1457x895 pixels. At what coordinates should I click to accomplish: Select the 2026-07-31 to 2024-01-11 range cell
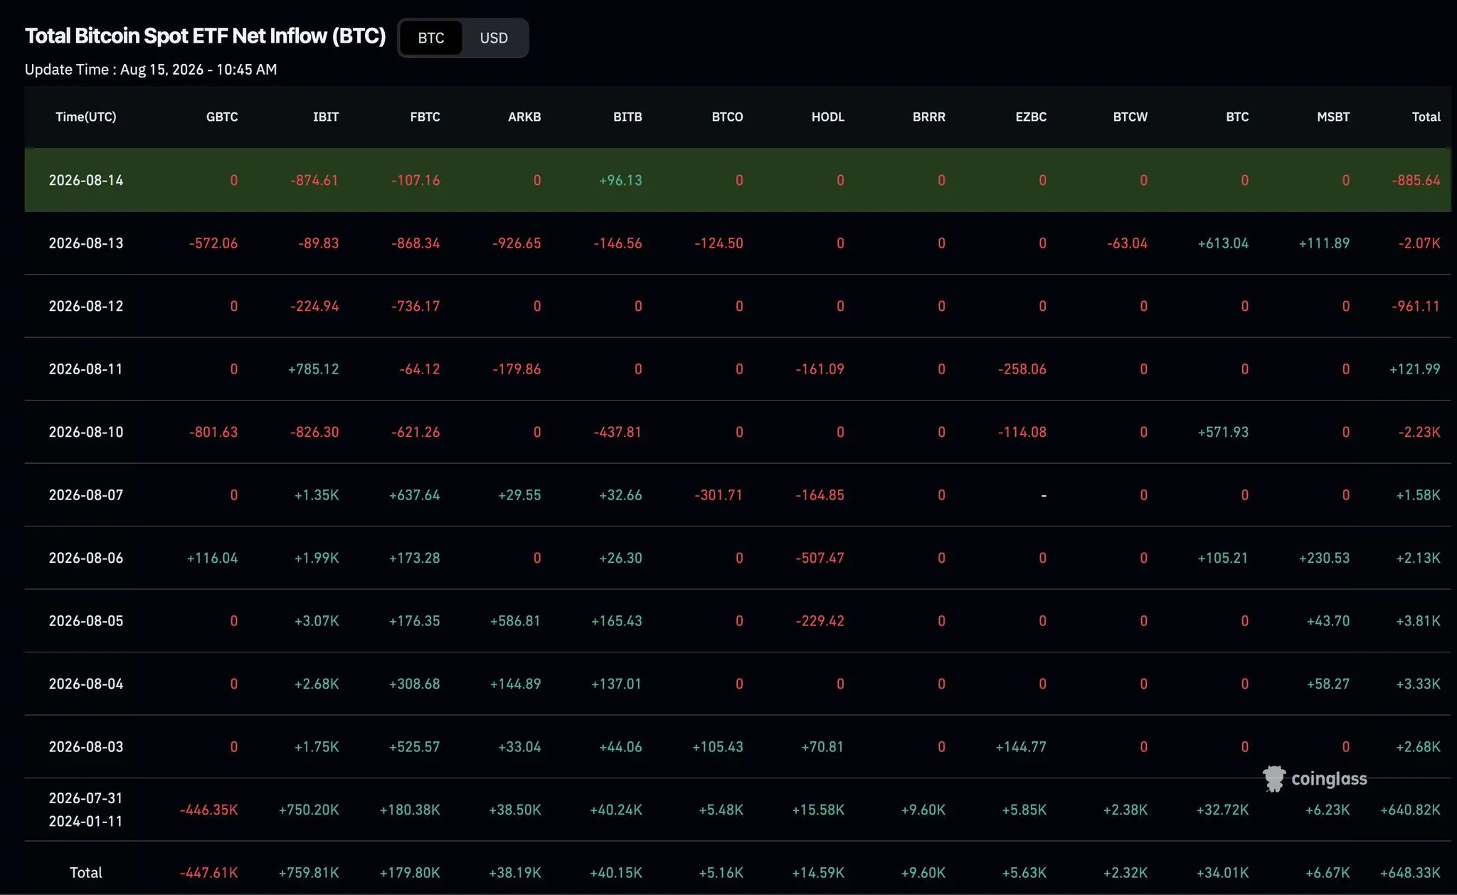pyautogui.click(x=86, y=810)
